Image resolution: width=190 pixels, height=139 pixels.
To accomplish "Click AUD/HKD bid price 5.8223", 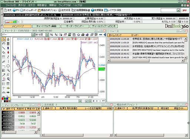I will (x=21, y=120).
